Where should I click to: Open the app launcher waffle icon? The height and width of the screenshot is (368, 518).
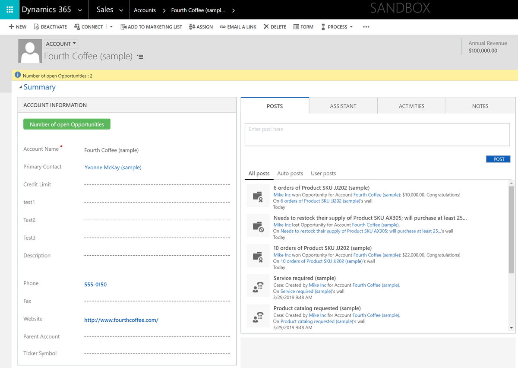(9, 10)
